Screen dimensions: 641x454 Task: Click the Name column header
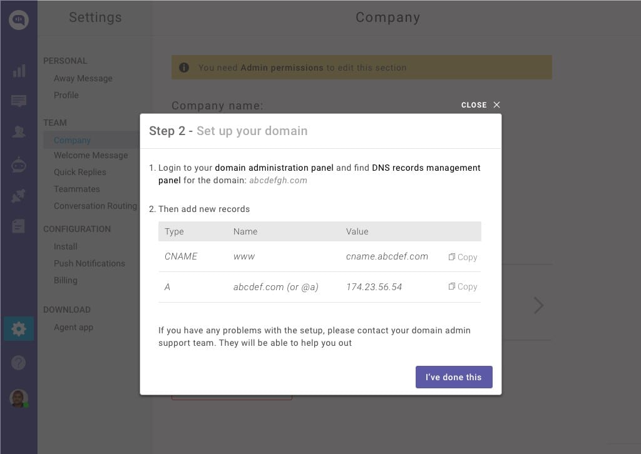tap(245, 231)
